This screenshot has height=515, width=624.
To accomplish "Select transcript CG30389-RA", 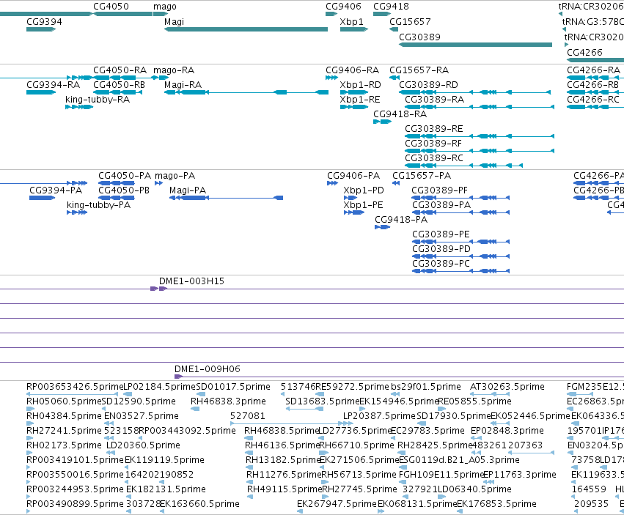I will (x=480, y=107).
